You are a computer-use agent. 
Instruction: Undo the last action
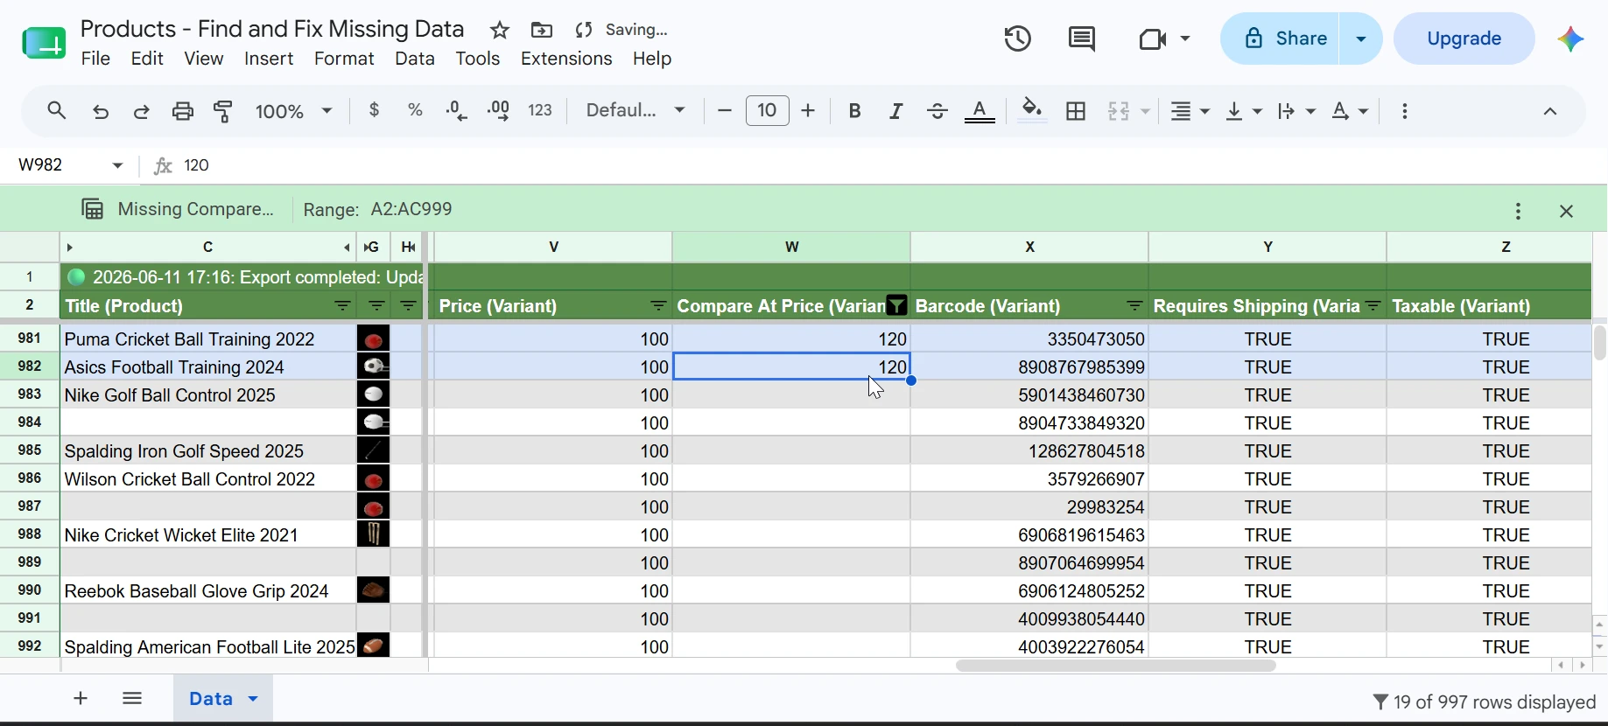[x=101, y=111]
